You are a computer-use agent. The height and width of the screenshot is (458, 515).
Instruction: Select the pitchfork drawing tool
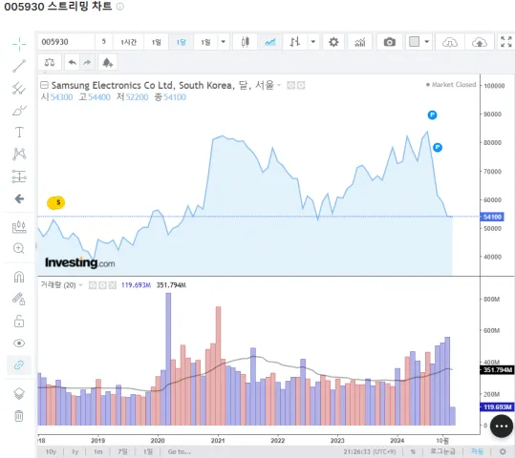tap(19, 88)
